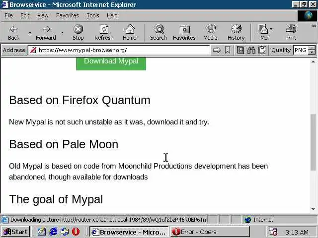The height and width of the screenshot is (238, 318).
Task: Switch to Browservice taskbar button
Action: (x=129, y=232)
